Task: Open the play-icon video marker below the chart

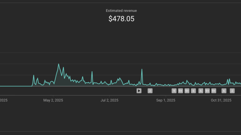Action: point(139,91)
